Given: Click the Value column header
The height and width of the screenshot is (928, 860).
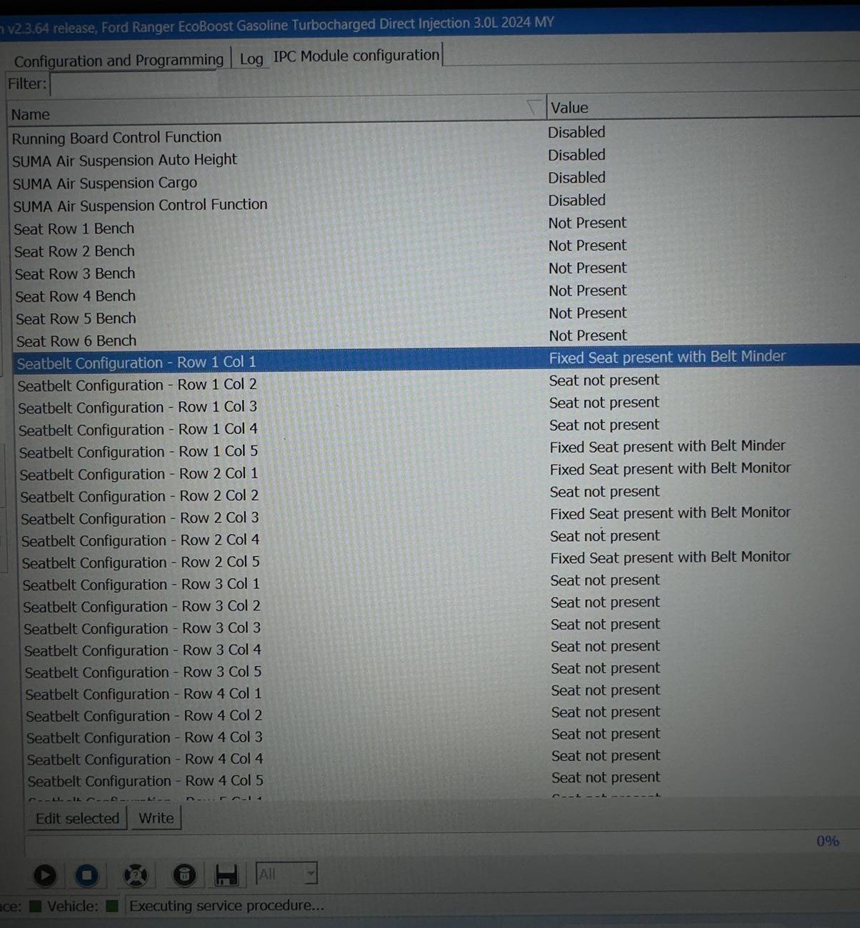Looking at the screenshot, I should [x=703, y=107].
